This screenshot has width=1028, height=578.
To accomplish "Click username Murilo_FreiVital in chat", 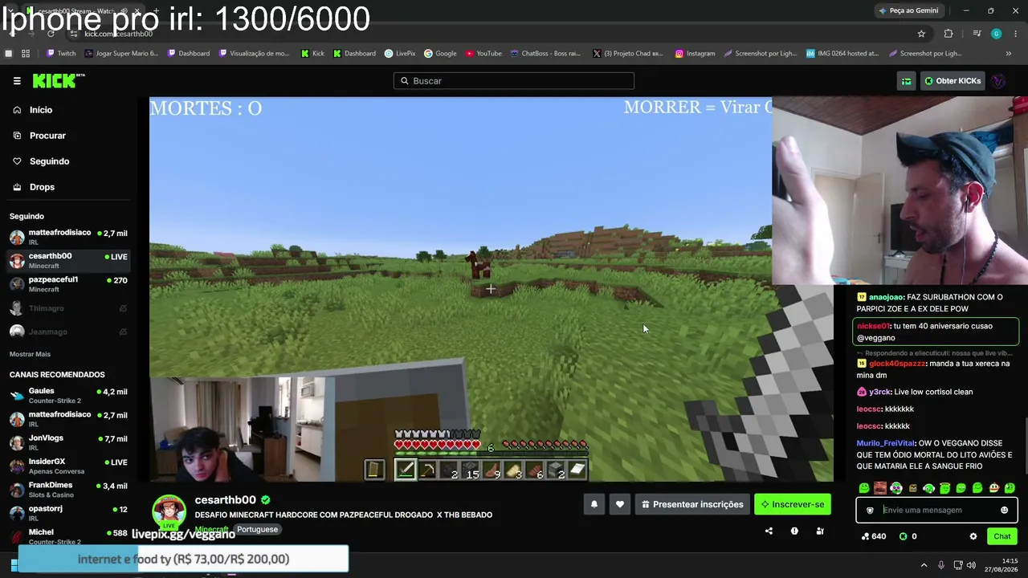I will click(x=885, y=443).
